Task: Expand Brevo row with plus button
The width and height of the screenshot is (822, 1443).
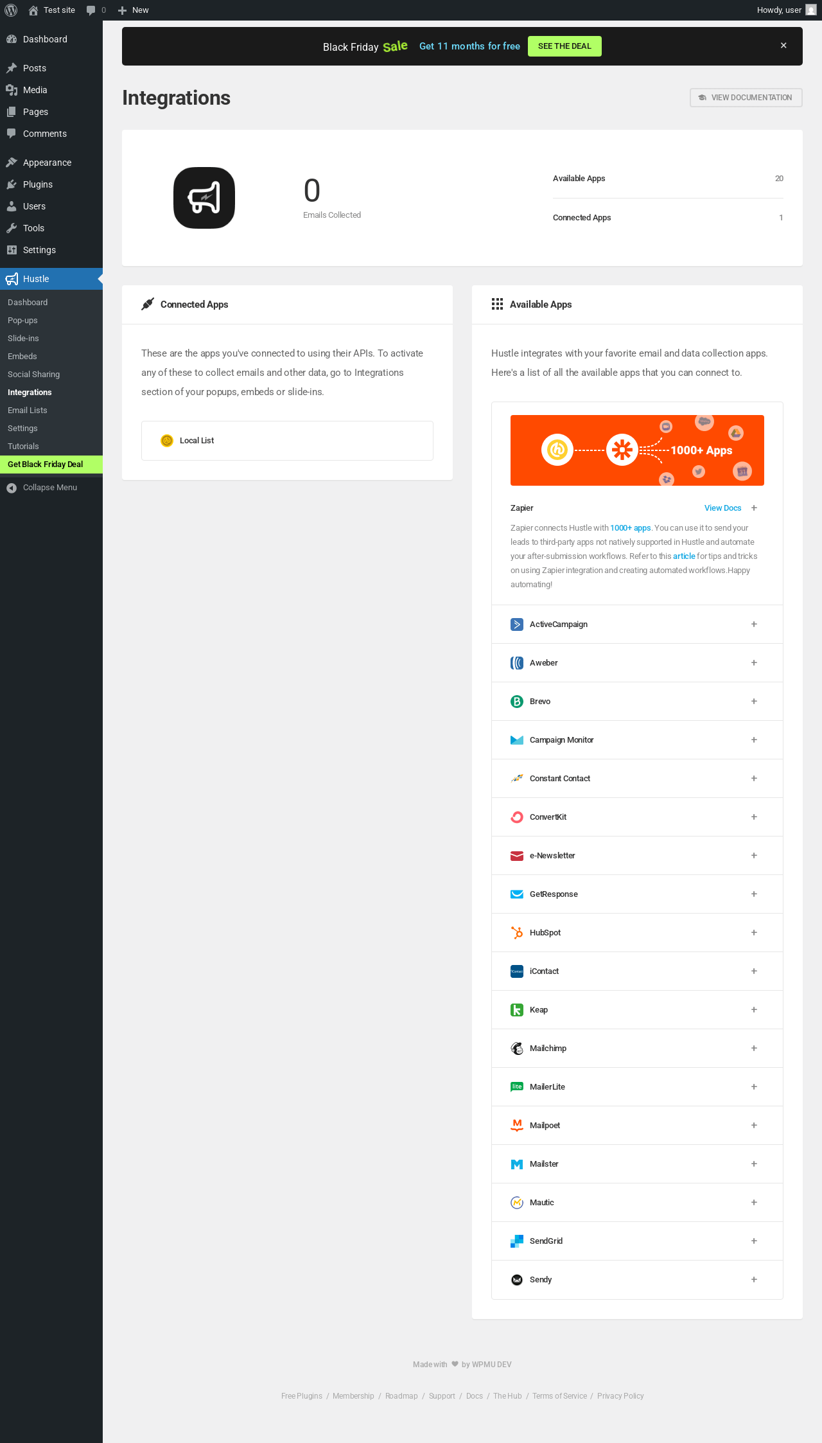Action: (754, 702)
